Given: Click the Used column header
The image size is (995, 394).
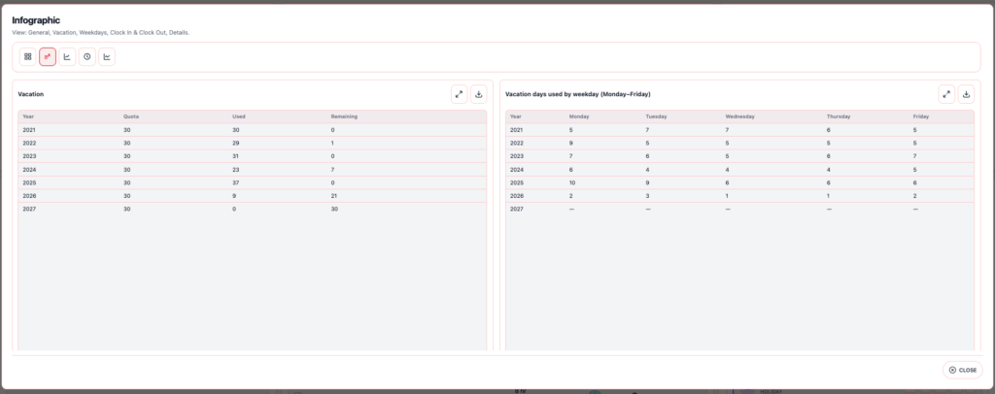Looking at the screenshot, I should pyautogui.click(x=239, y=116).
